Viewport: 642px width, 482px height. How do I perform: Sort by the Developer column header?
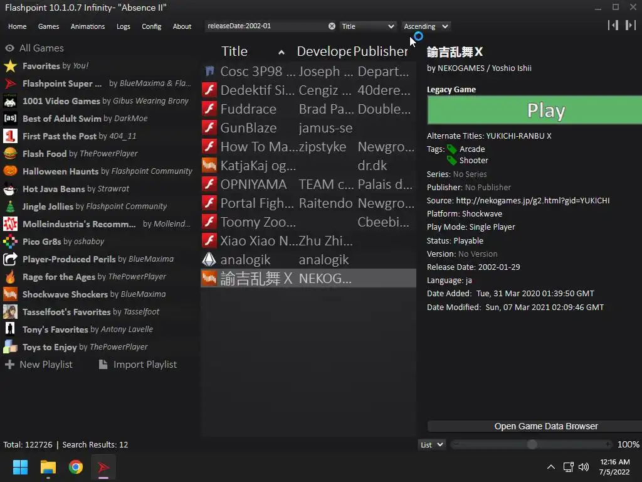tap(324, 51)
